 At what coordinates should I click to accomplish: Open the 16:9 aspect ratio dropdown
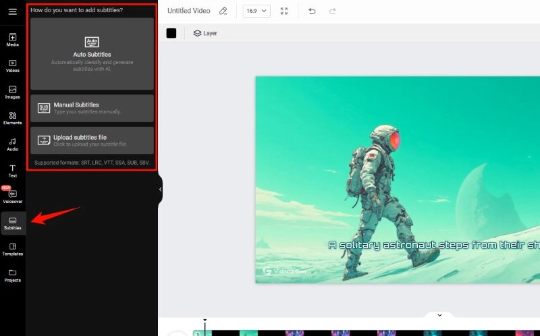(x=256, y=11)
